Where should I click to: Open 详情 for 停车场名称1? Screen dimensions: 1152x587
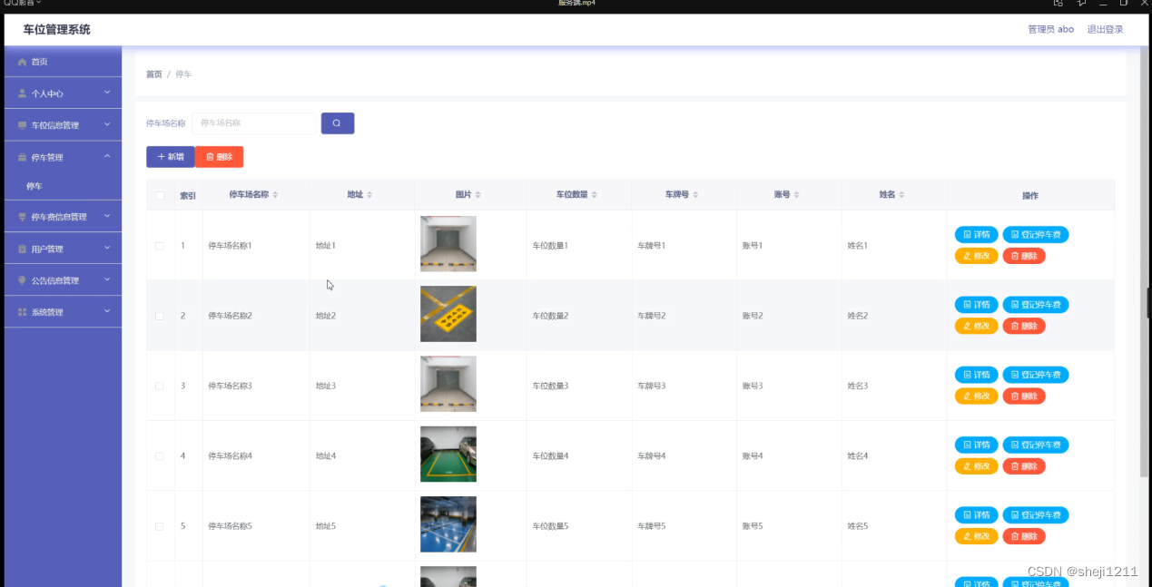976,235
